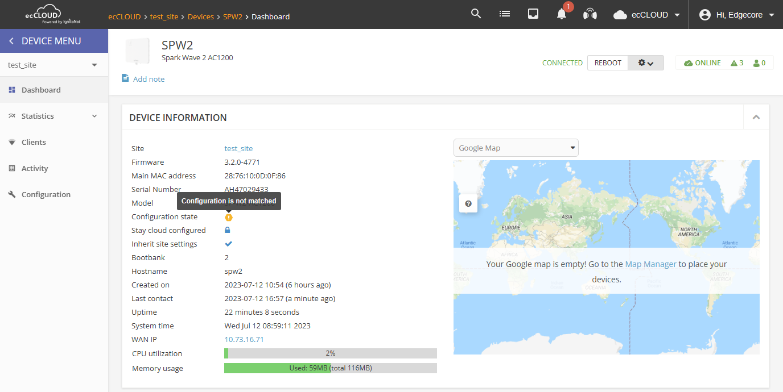Click the Add note link
783x392 pixels.
[149, 79]
